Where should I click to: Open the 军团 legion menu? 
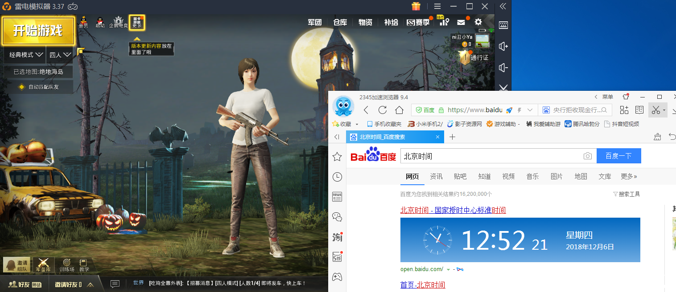[x=315, y=22]
